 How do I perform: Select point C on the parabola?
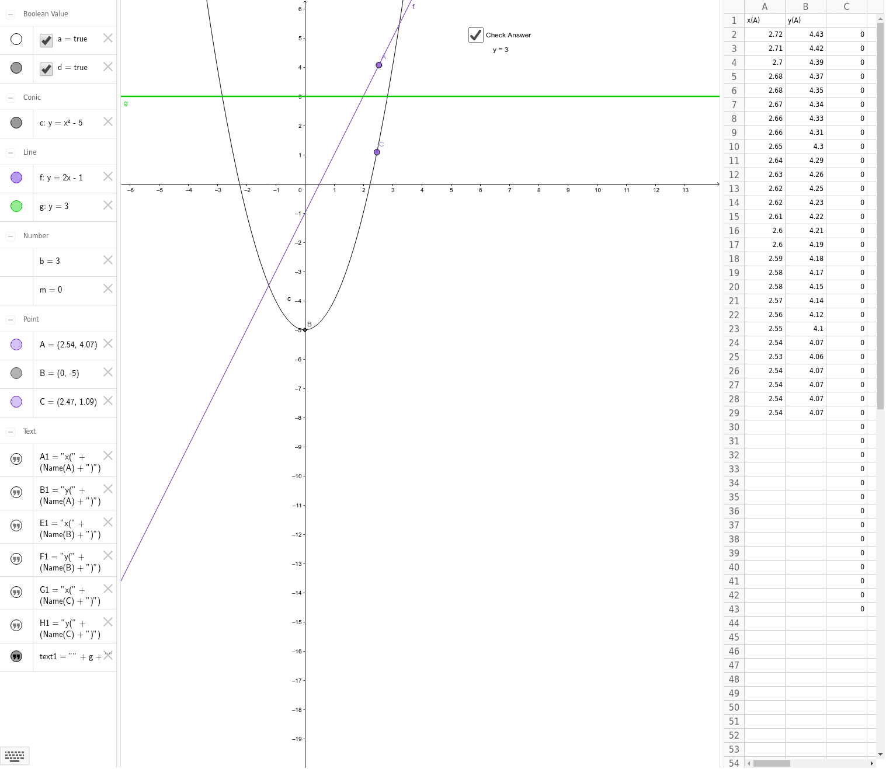(377, 152)
